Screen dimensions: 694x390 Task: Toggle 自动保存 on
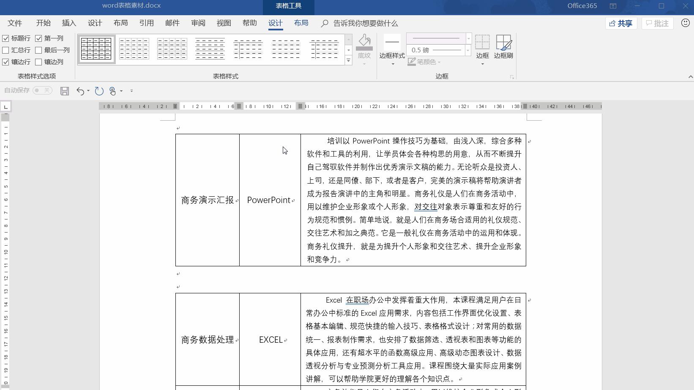(42, 91)
